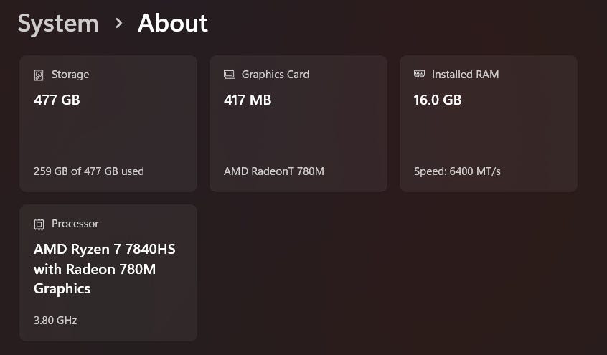The height and width of the screenshot is (355, 607).
Task: Click the Storage drive icon
Action: tap(39, 75)
